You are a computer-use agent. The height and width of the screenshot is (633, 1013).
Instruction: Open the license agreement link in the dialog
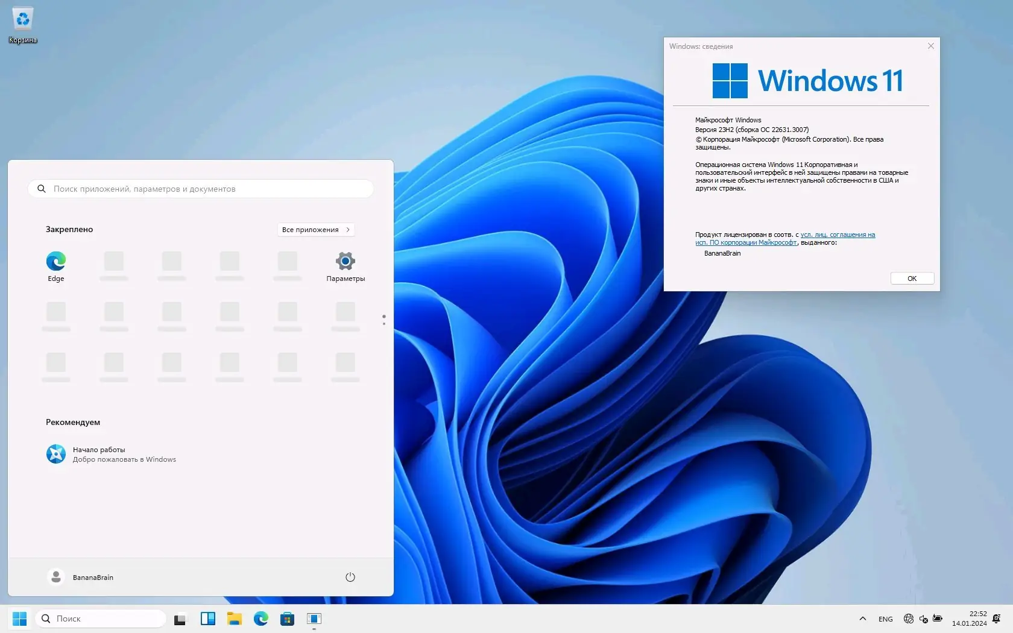tap(785, 239)
